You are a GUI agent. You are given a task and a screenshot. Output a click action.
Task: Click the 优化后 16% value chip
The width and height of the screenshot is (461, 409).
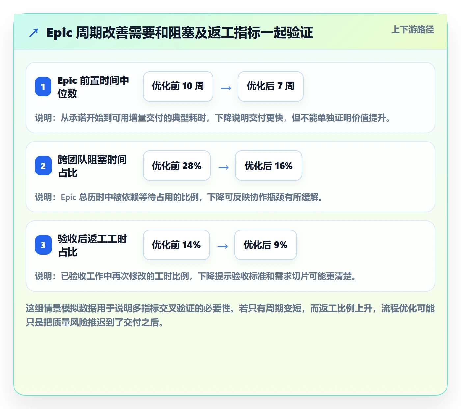click(269, 166)
